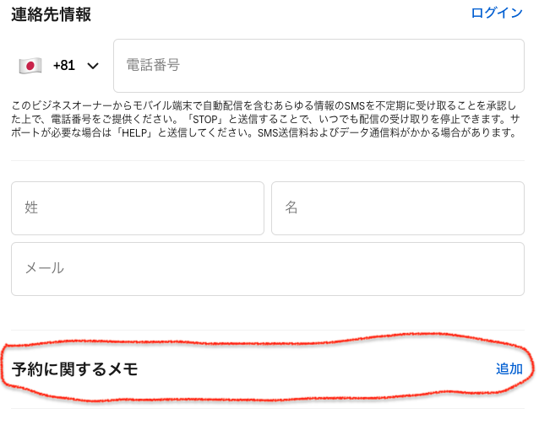Click the 予約に関するメモ section title

[74, 369]
